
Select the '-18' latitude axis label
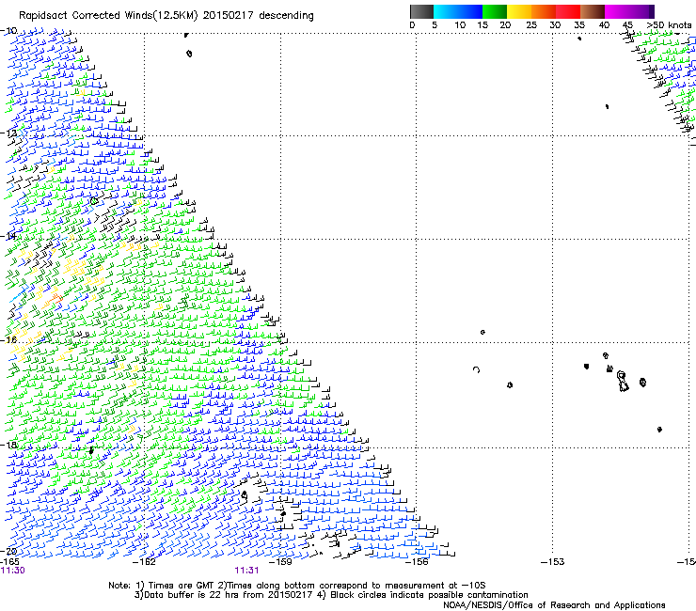[8, 445]
